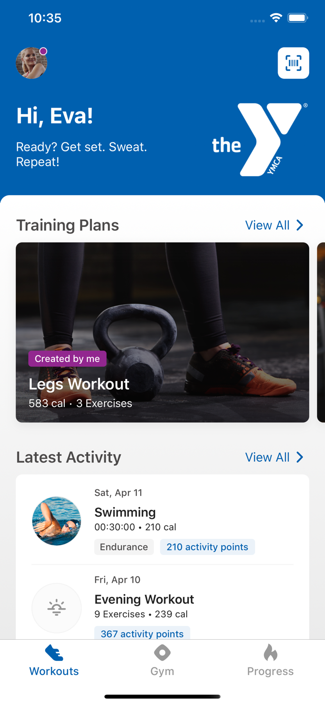Expand Latest Activity with the chevron arrow

coord(300,457)
